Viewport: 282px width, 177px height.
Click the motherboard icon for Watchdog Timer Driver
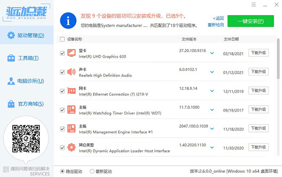pyautogui.click(x=71, y=109)
